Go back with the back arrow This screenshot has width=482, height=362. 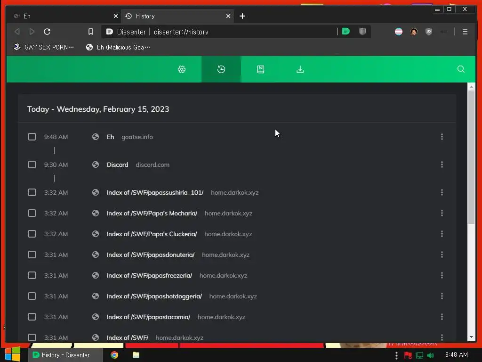point(17,32)
